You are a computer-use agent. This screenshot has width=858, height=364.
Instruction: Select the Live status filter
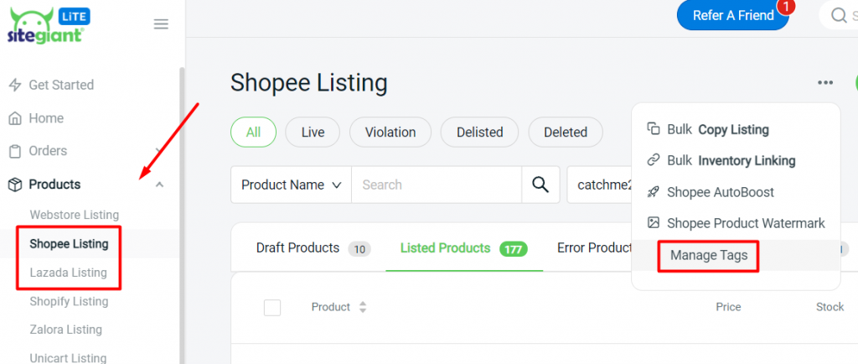click(x=313, y=132)
